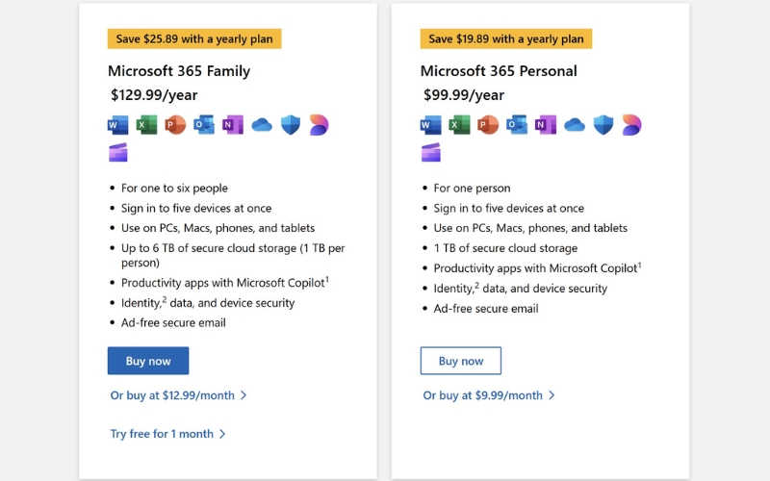Click the Defender shield icon in Family plan

(291, 125)
